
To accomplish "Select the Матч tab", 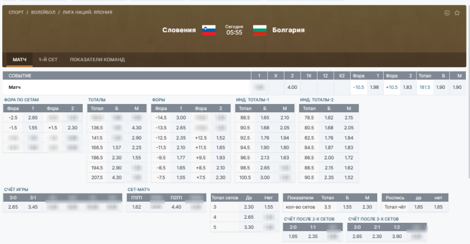I will (19, 60).
